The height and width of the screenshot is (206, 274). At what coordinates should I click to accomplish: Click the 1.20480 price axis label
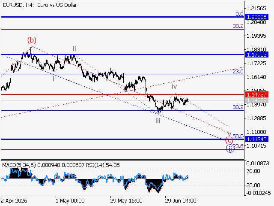(256, 22)
